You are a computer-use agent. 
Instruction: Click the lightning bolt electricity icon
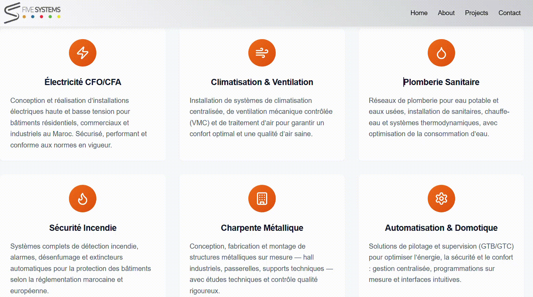coord(83,53)
